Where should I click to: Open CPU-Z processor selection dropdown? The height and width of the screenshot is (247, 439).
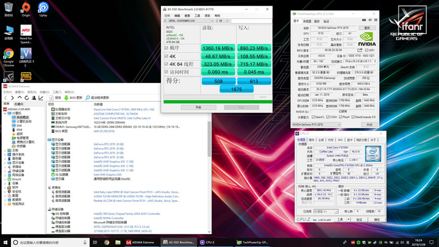326,212
